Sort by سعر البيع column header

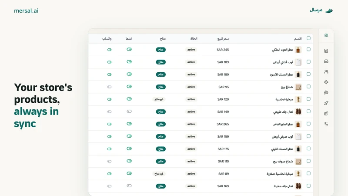coord(223,39)
